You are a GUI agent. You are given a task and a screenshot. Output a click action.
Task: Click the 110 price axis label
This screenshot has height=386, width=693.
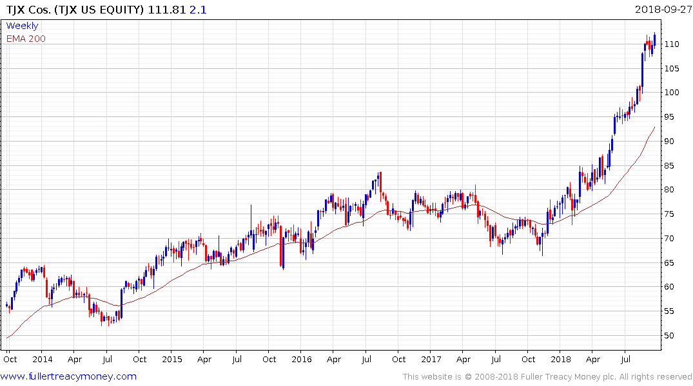click(671, 44)
